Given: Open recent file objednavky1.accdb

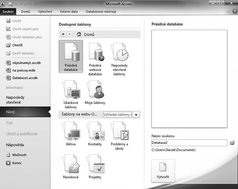Looking at the screenshot, I should (x=23, y=63).
